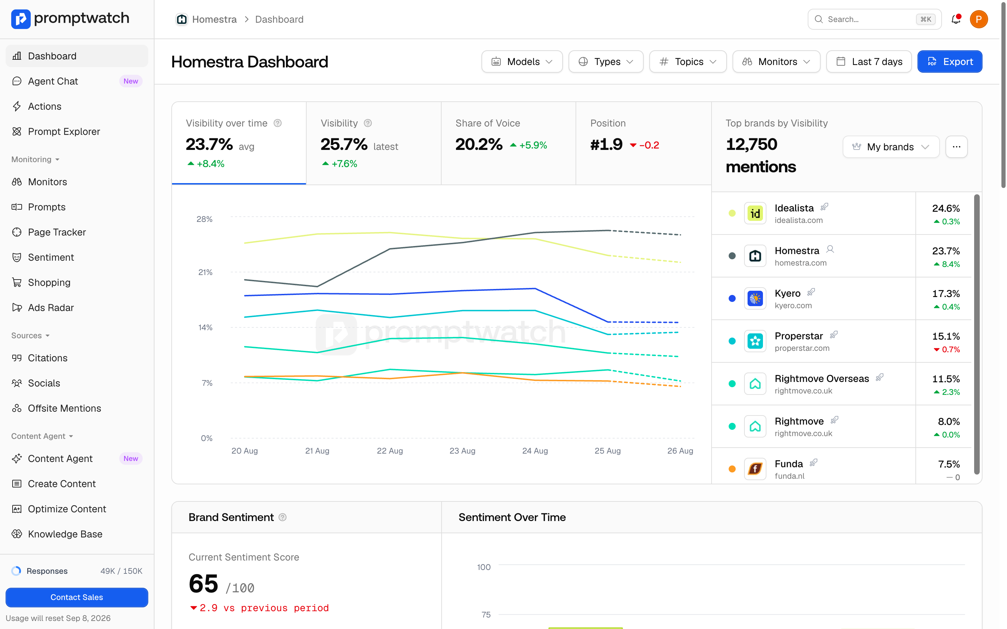The height and width of the screenshot is (629, 1007).
Task: Click the pin icon next to Idealista
Action: (x=824, y=207)
